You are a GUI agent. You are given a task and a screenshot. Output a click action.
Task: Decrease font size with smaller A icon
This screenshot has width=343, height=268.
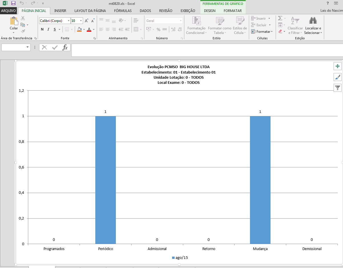point(93,21)
